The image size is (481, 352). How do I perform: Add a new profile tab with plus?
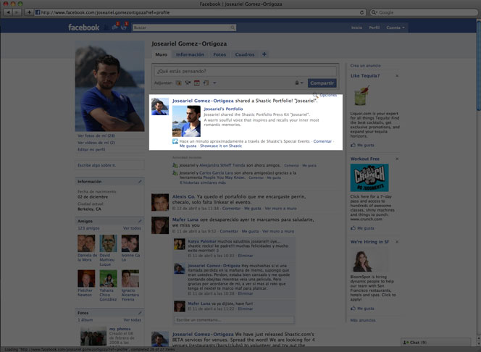pyautogui.click(x=264, y=54)
